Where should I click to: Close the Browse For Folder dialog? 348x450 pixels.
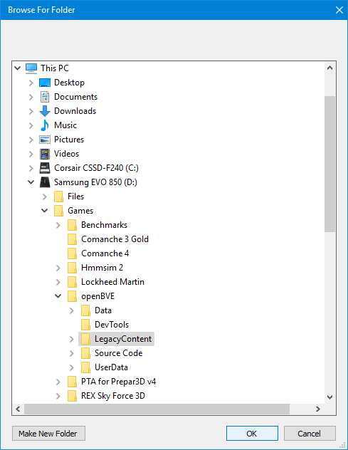point(339,10)
